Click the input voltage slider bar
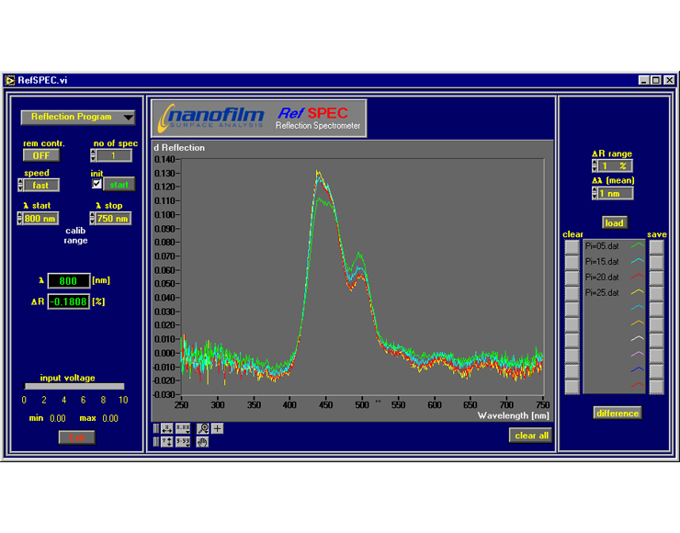The height and width of the screenshot is (533, 680). [74, 387]
